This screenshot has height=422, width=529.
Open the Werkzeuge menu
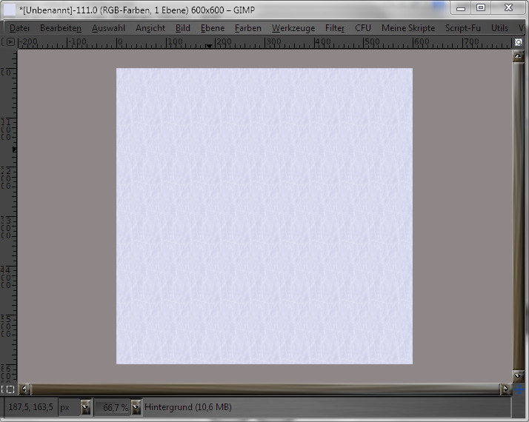pyautogui.click(x=293, y=28)
